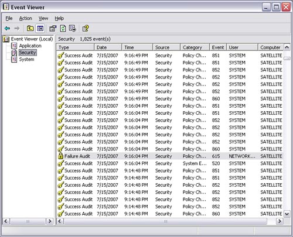293x237 pixels.
Task: Select the Failure Audit lock icon row
Action: (170, 156)
